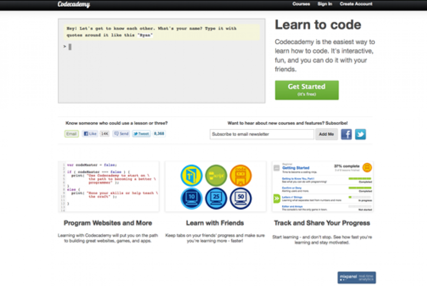The image size is (427, 286).
Task: Click the Getting to Know You progress bar
Action: point(360,178)
